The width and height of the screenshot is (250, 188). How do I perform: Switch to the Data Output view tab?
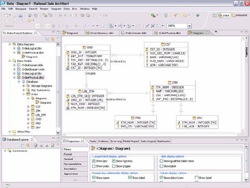click(x=148, y=141)
